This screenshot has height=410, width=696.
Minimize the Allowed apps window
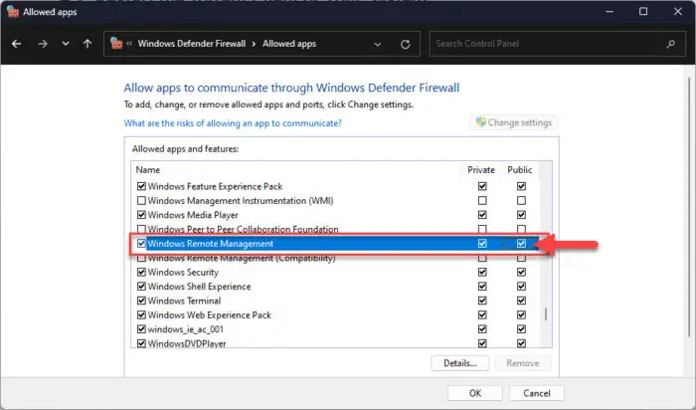609,12
